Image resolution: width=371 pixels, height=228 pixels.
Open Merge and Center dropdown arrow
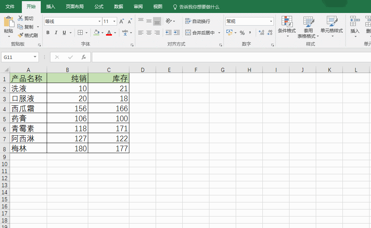[219, 33]
